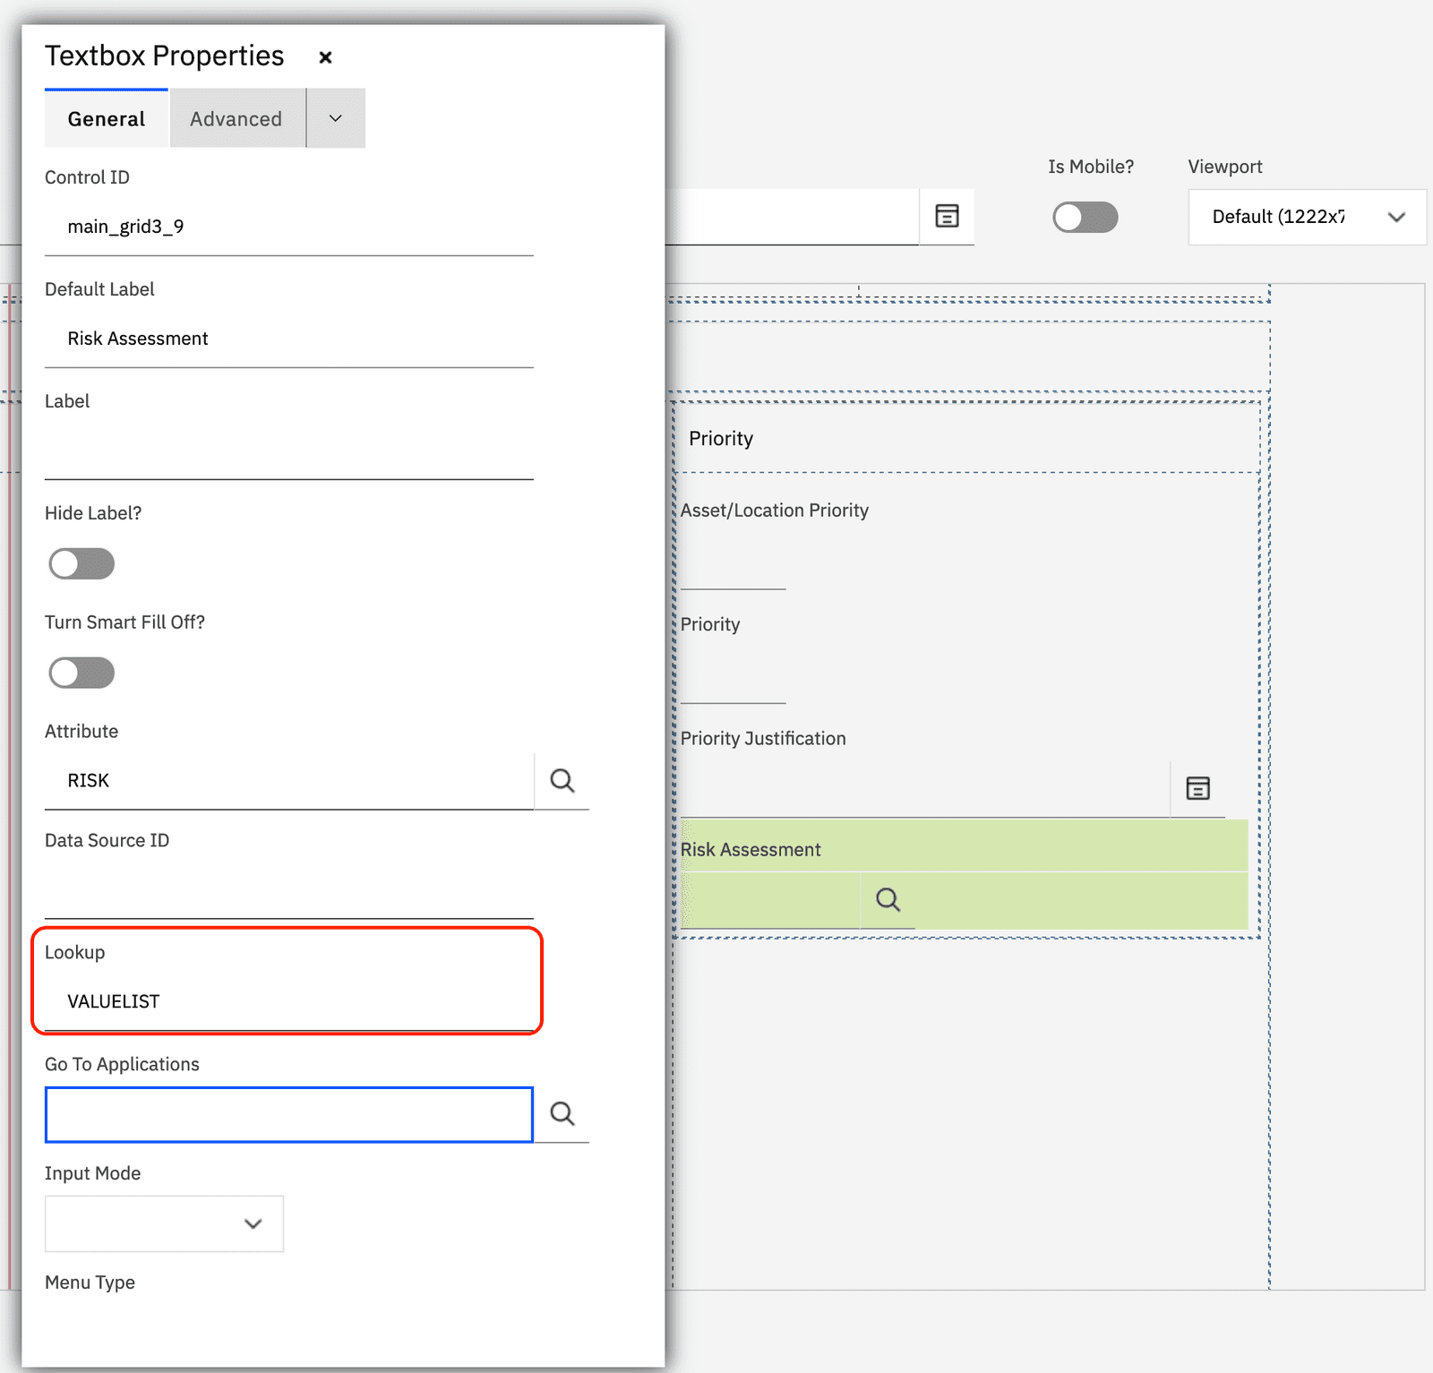
Task: Click the Default Label field
Action: [288, 339]
